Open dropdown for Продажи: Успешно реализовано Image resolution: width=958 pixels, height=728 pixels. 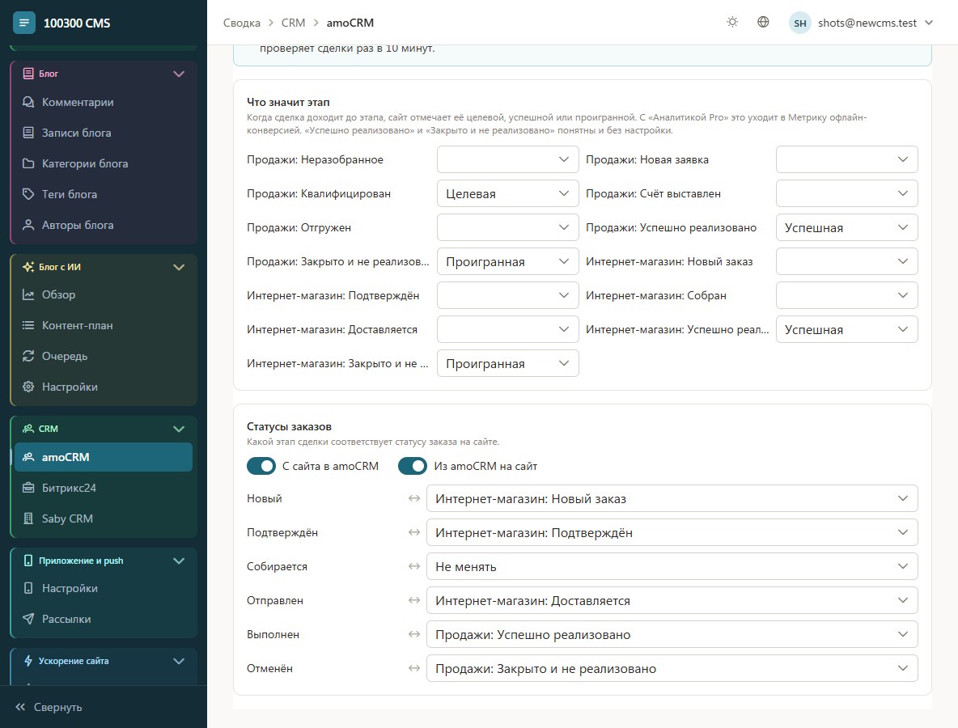coord(847,228)
